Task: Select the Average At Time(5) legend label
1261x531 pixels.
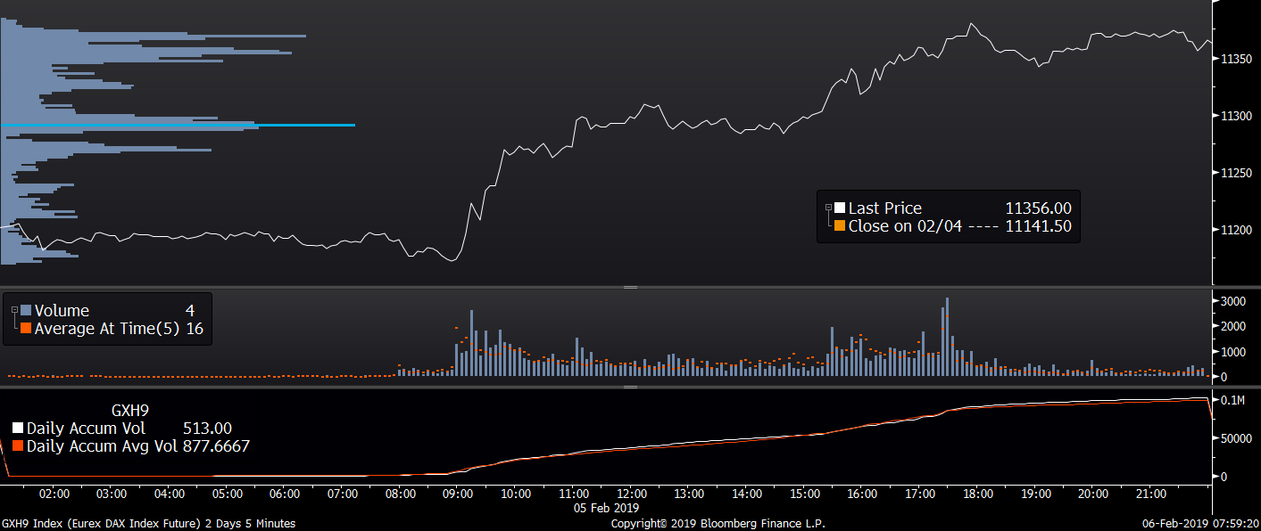Action: pos(107,329)
